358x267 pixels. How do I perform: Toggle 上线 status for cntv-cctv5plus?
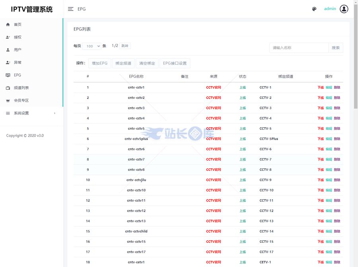pyautogui.click(x=243, y=139)
